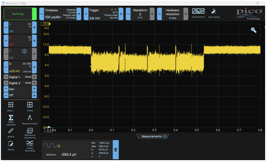Open the More... apps menu
The width and height of the screenshot is (266, 161).
11,105
